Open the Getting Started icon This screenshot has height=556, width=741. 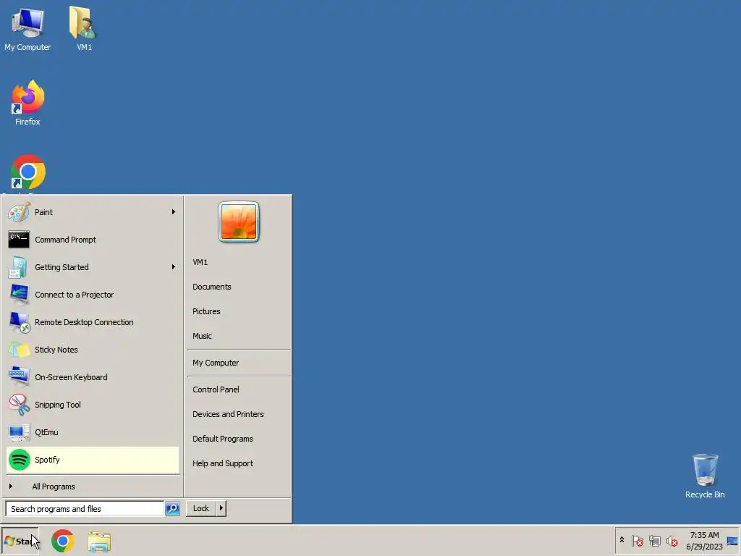19,267
